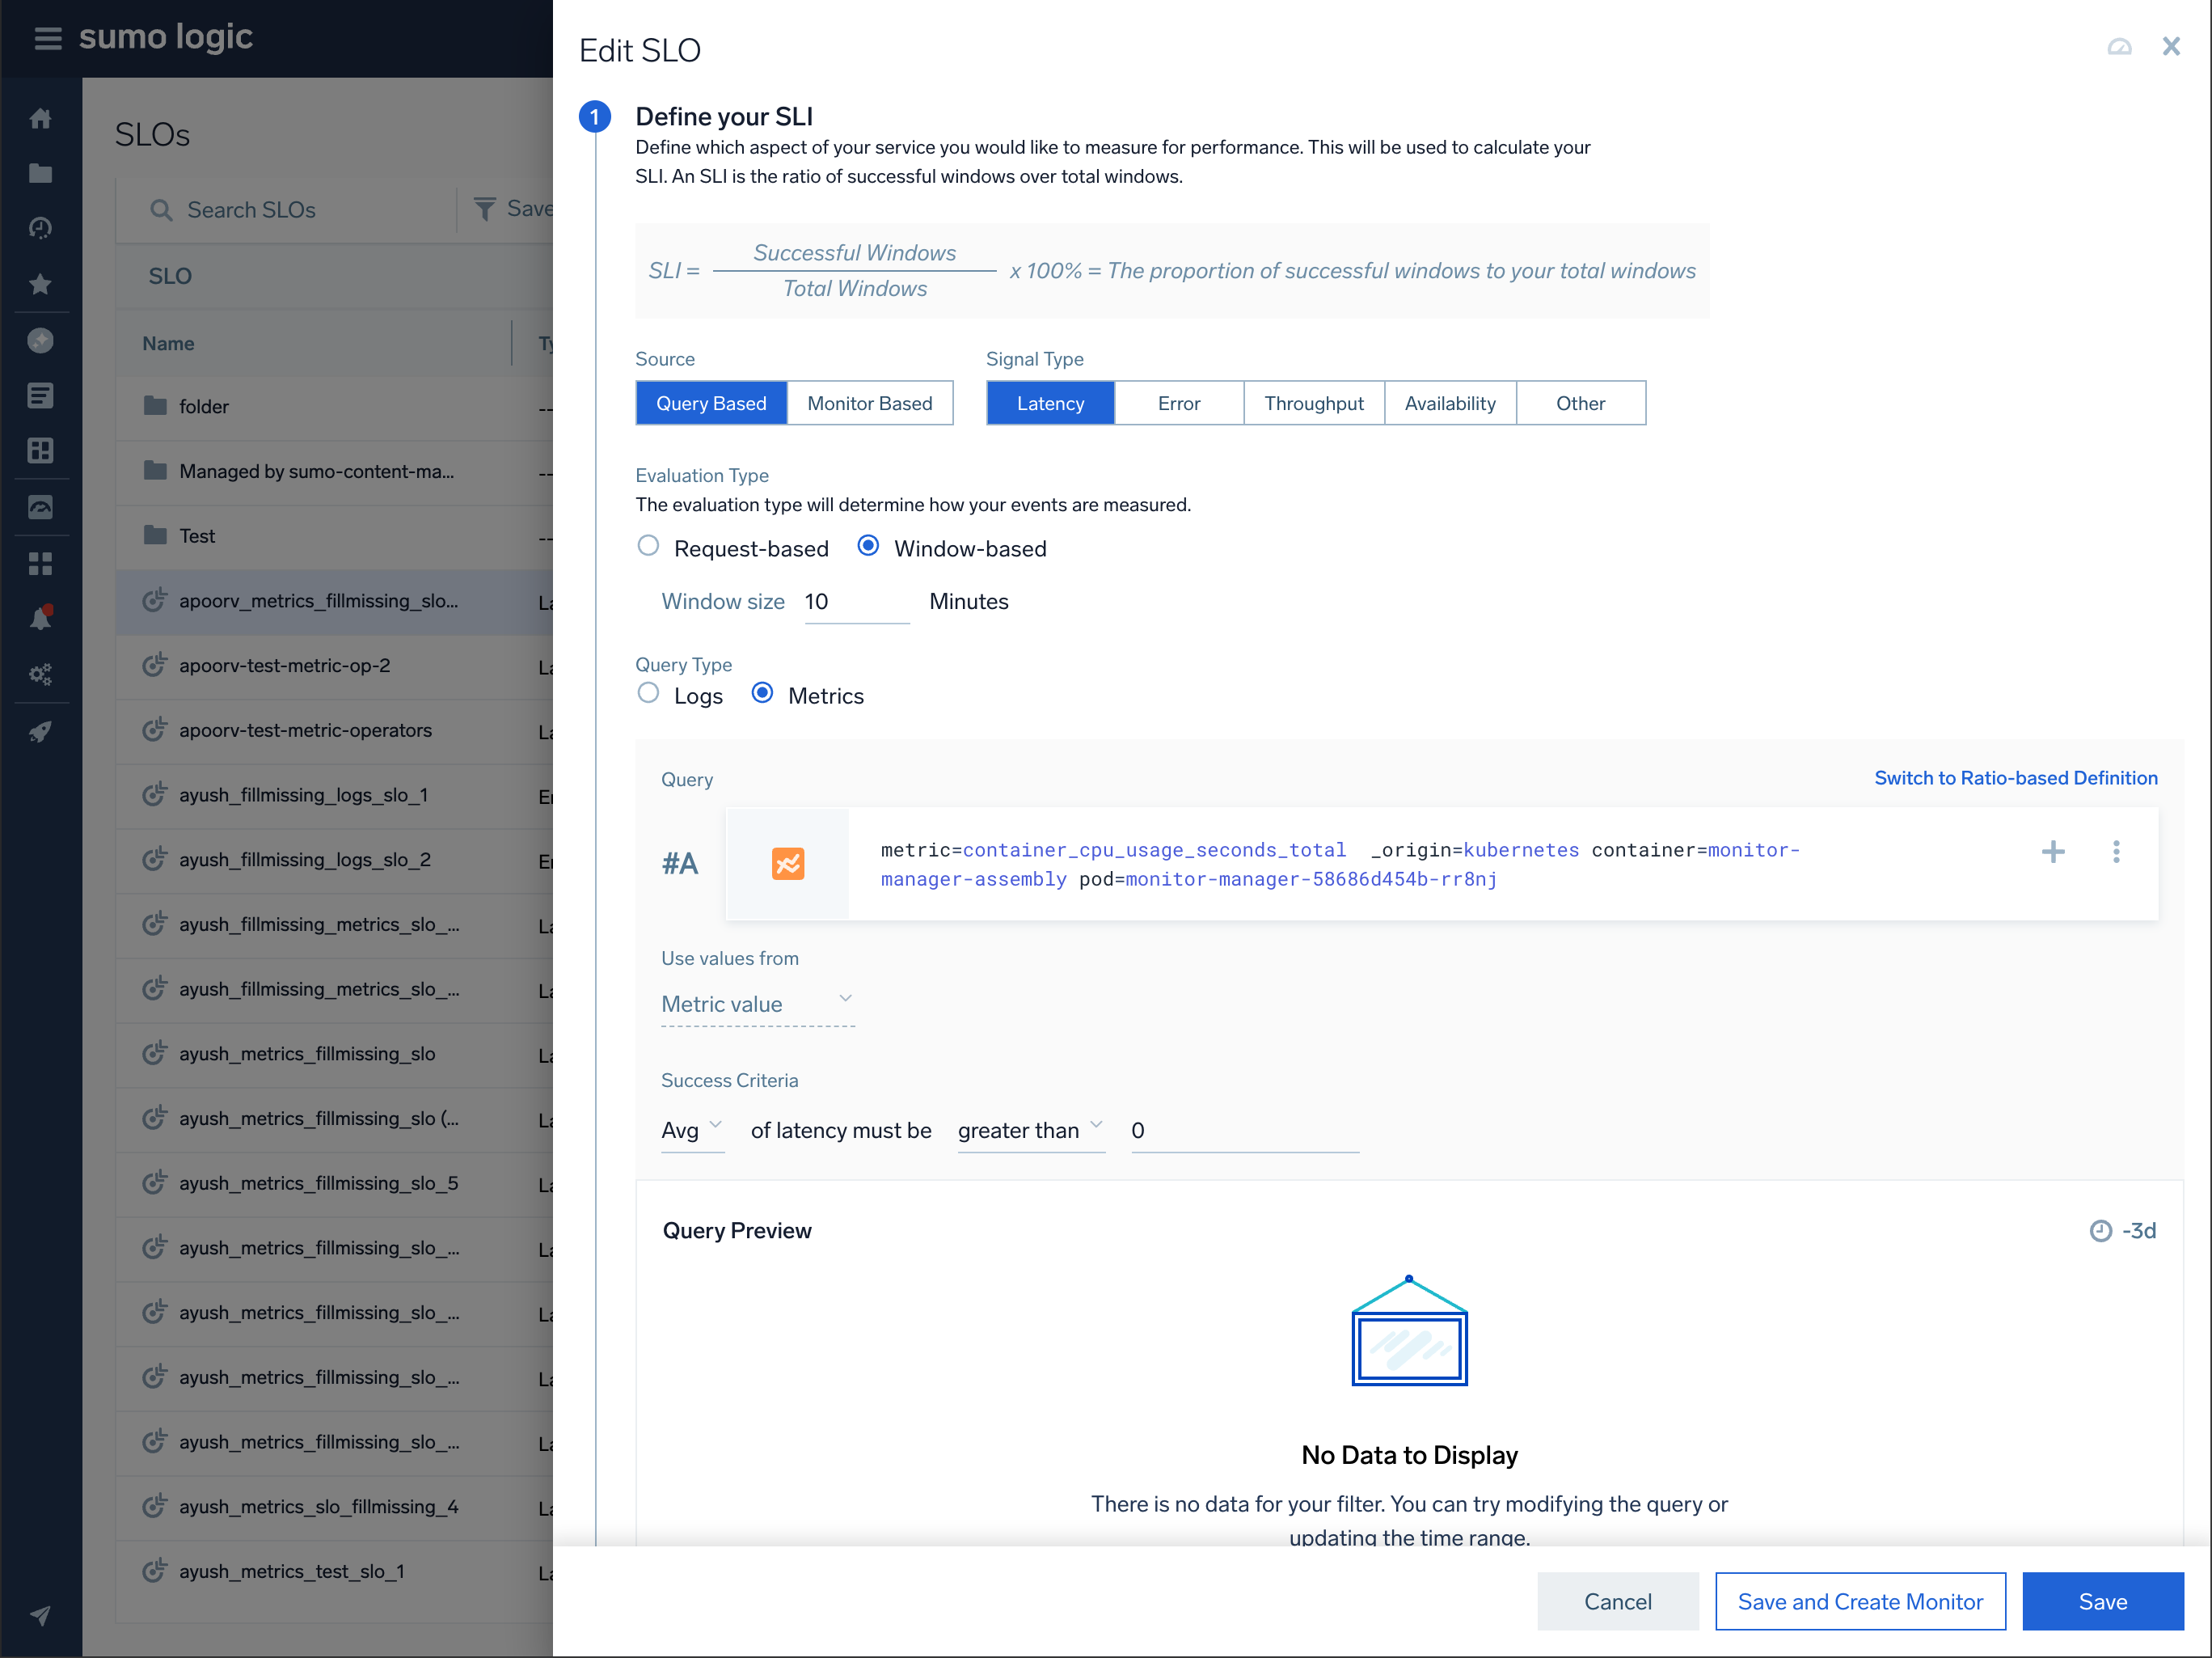Open the Home icon in the sidebar
The width and height of the screenshot is (2212, 1658).
(x=41, y=117)
